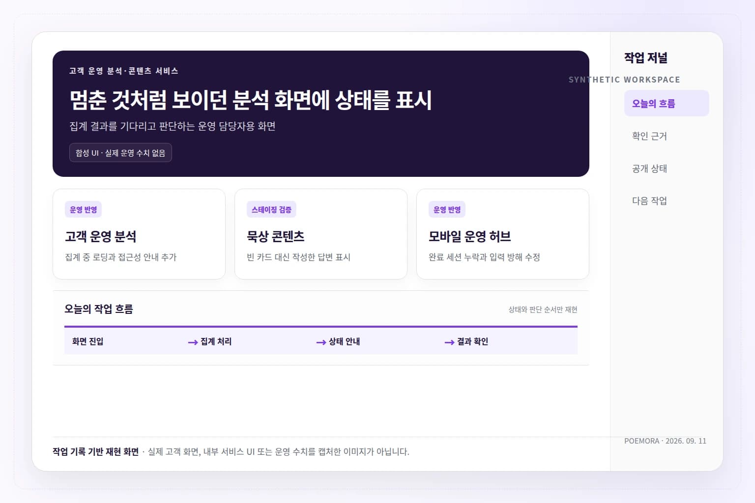The height and width of the screenshot is (503, 755).
Task: Select the 결과 확인 step
Action: click(x=472, y=341)
